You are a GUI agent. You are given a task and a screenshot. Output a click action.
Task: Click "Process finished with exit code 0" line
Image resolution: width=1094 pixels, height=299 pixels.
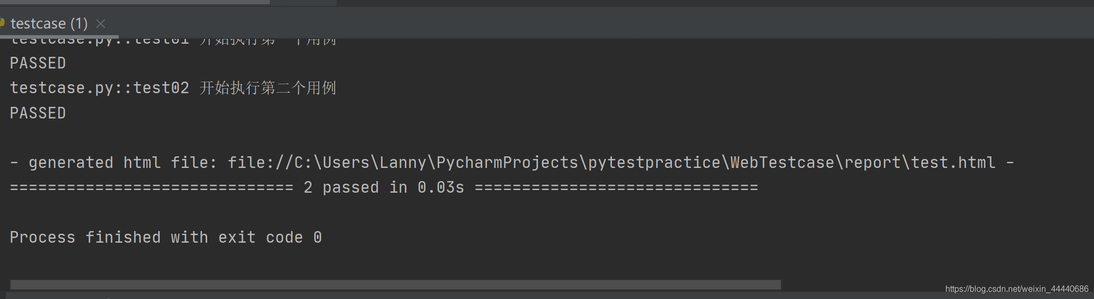166,237
